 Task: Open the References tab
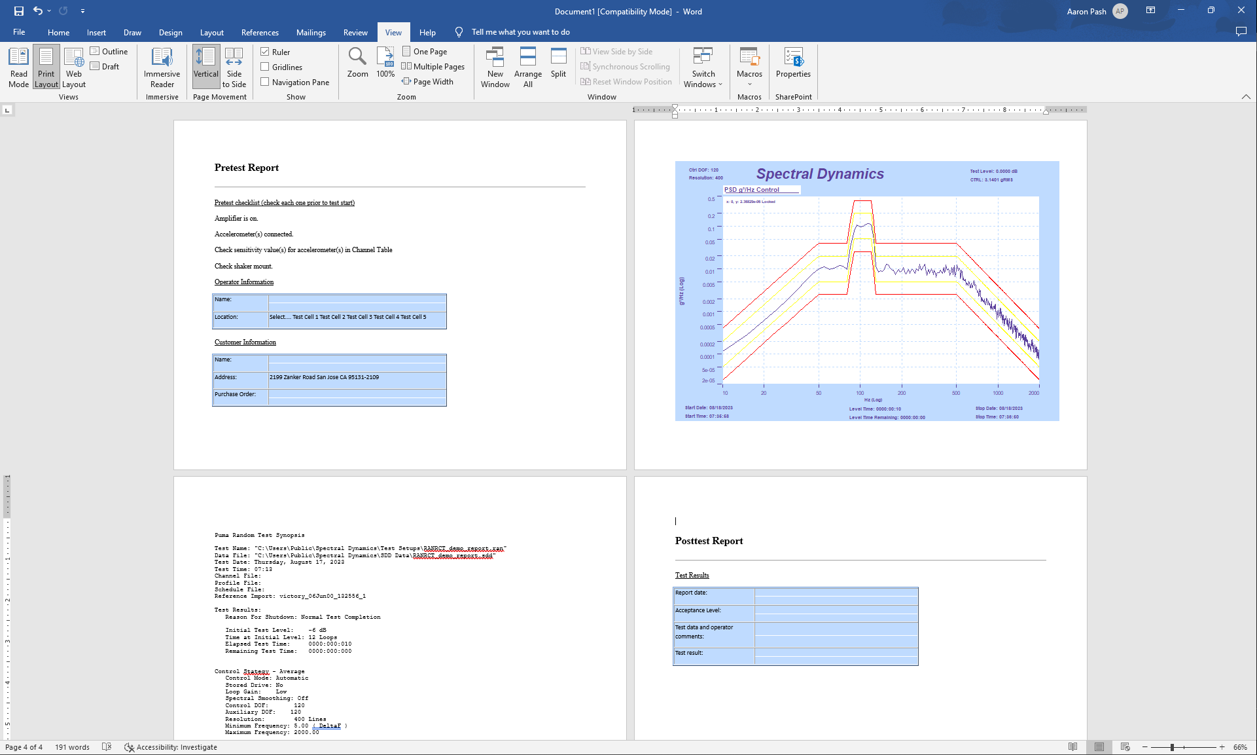pos(260,32)
